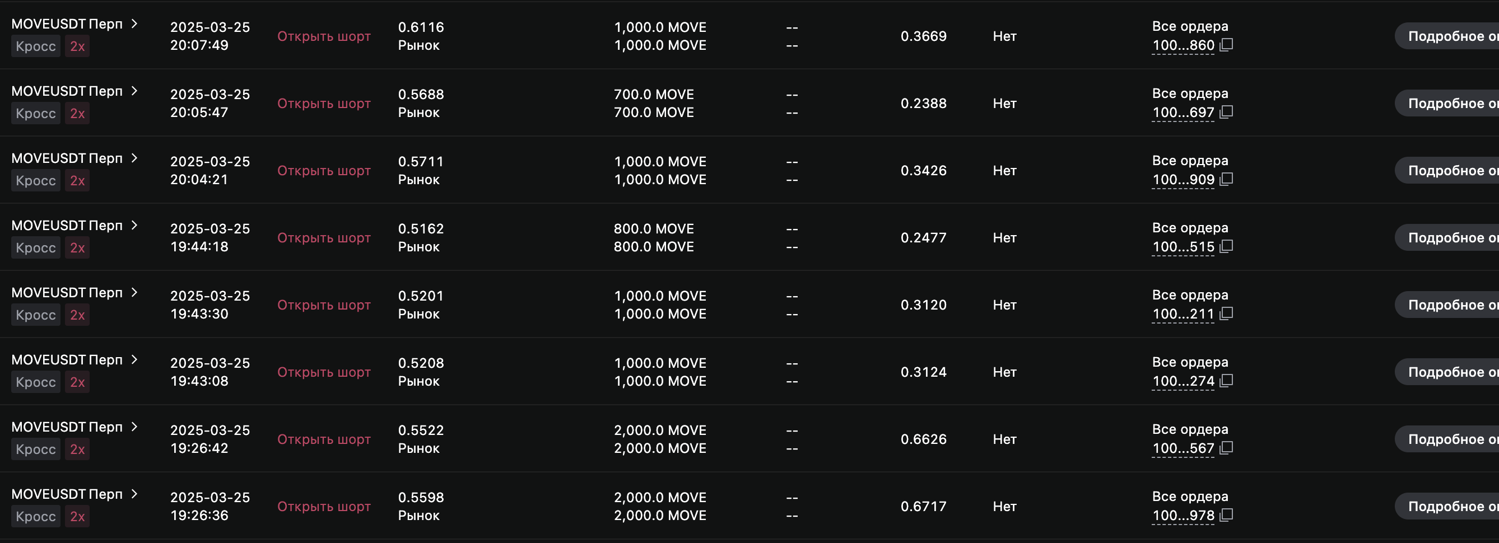Open Подробное button for 0.5162 order
This screenshot has height=543, width=1499.
click(1447, 237)
